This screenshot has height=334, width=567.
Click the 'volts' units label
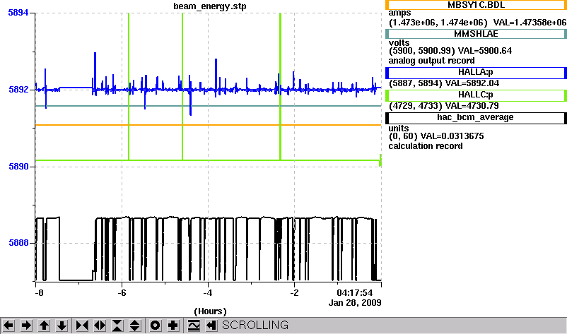[x=399, y=42]
